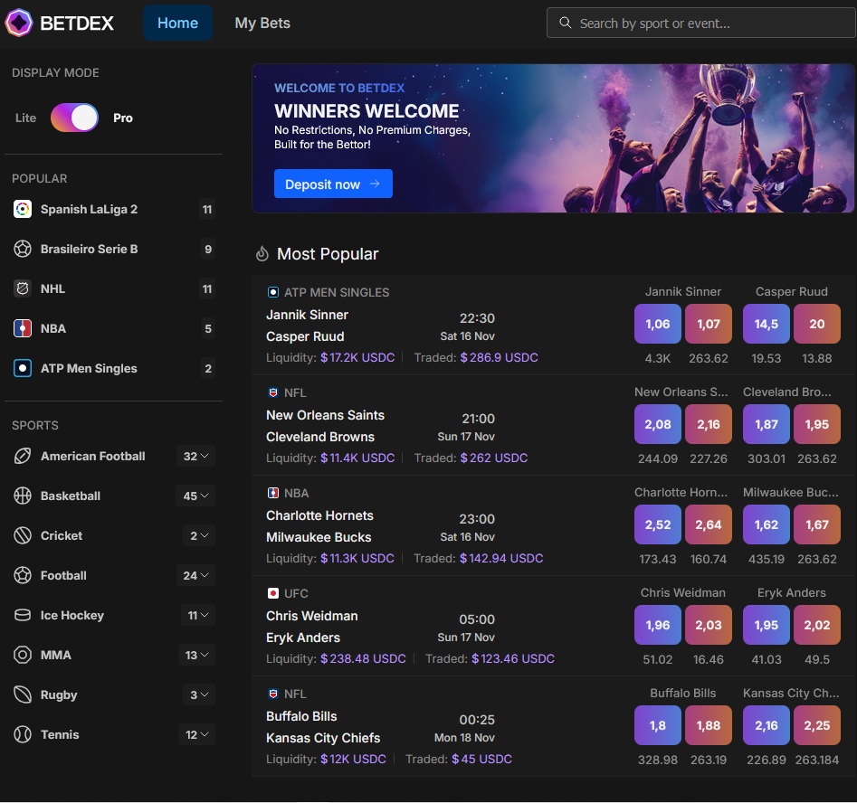
Task: Open Chris Weidman vs Eryk Anders event
Action: coord(553,626)
